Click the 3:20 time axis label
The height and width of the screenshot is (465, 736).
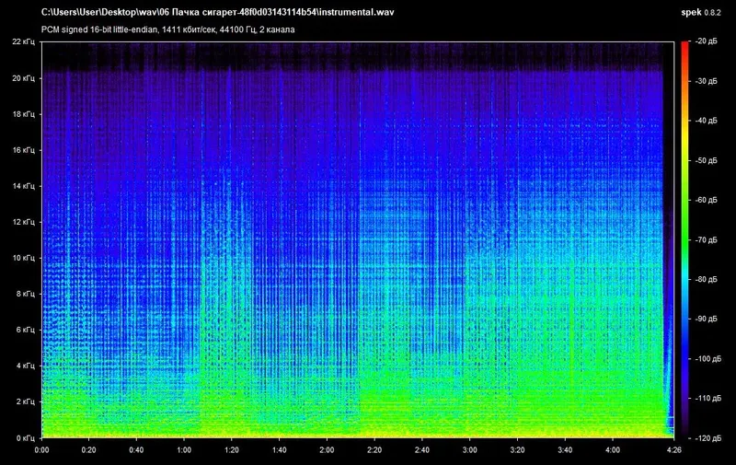[x=517, y=450]
